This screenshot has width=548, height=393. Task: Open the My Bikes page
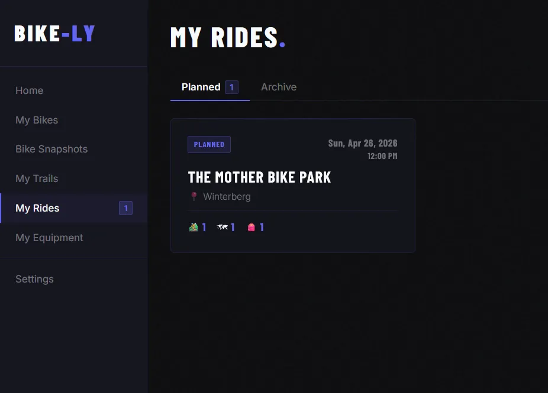pyautogui.click(x=37, y=120)
